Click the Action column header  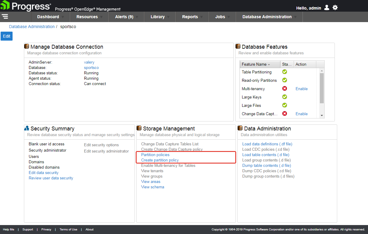pyautogui.click(x=304, y=64)
